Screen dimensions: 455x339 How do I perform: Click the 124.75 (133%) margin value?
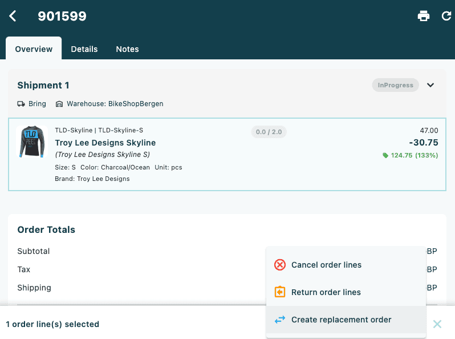[415, 155]
